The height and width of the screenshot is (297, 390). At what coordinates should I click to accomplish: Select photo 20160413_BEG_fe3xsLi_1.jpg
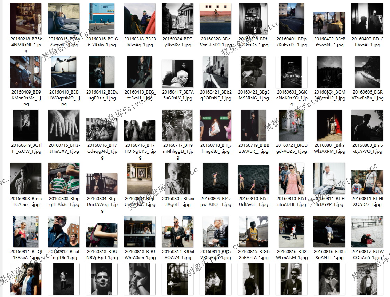pos(140,72)
